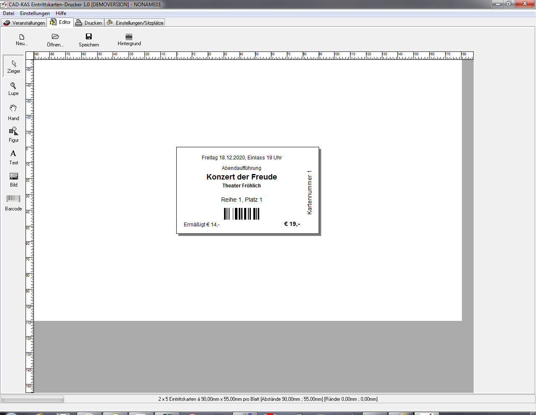Open the Einstellungen menu
The width and height of the screenshot is (536, 415).
click(x=35, y=13)
